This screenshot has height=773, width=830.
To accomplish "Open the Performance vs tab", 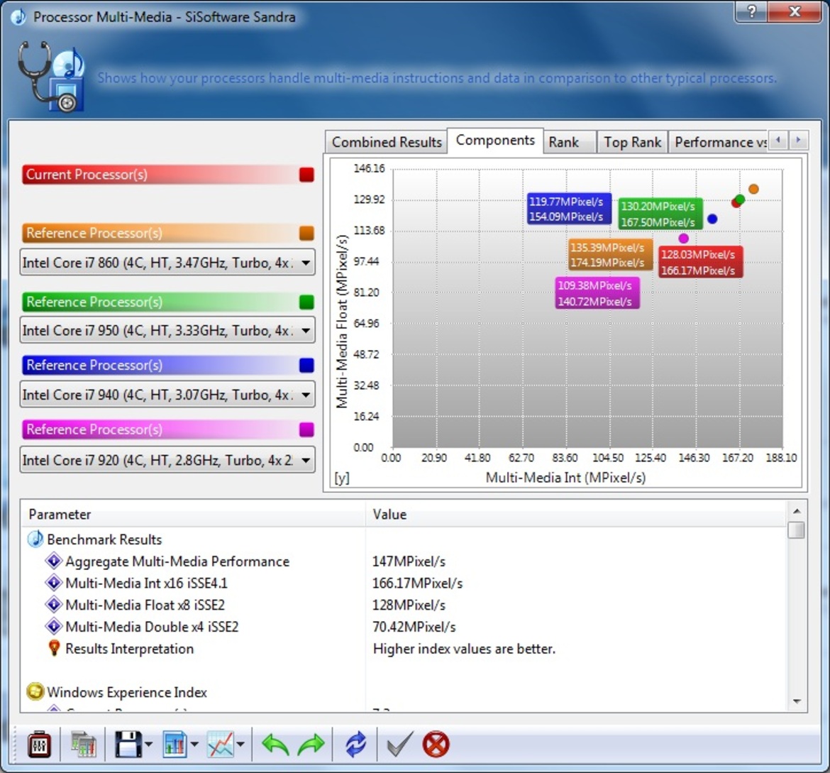I will [x=719, y=142].
